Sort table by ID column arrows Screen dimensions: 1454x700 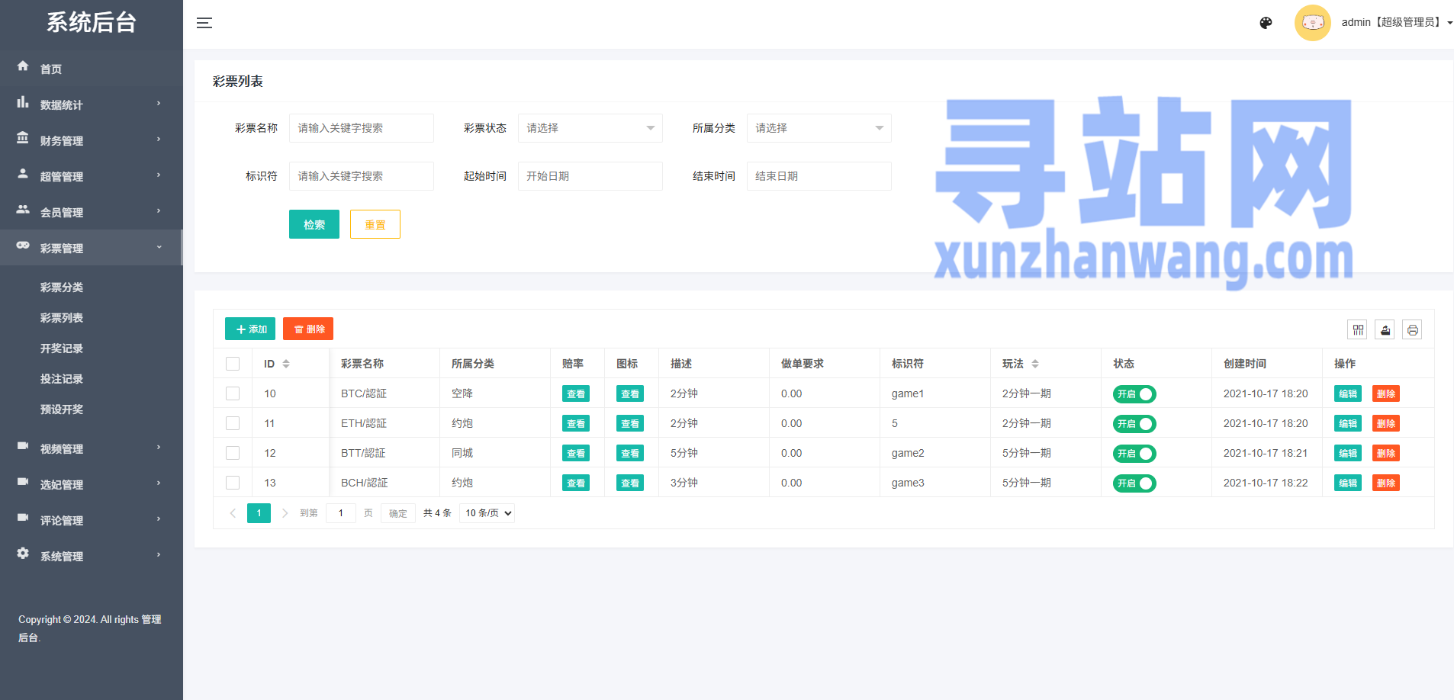[x=286, y=364]
